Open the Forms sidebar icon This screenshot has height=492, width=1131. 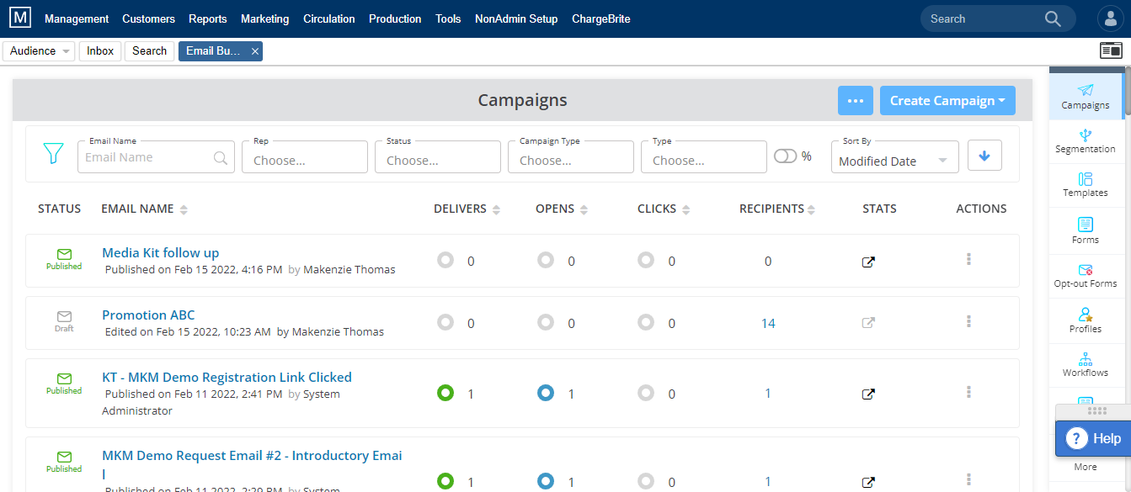[1086, 230]
